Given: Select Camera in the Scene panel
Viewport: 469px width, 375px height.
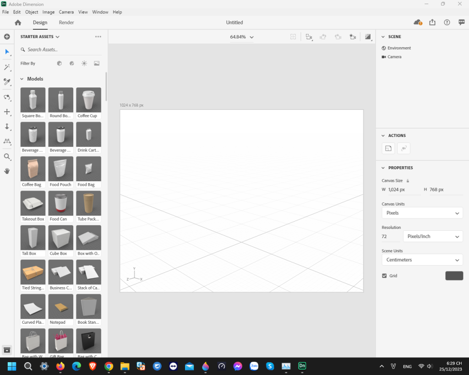Looking at the screenshot, I should tap(392, 57).
